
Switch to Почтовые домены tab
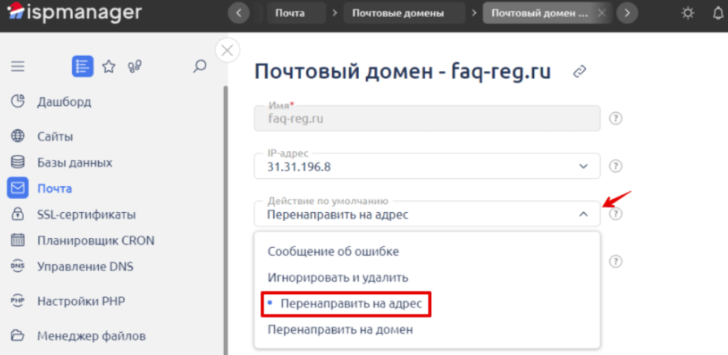pyautogui.click(x=398, y=13)
